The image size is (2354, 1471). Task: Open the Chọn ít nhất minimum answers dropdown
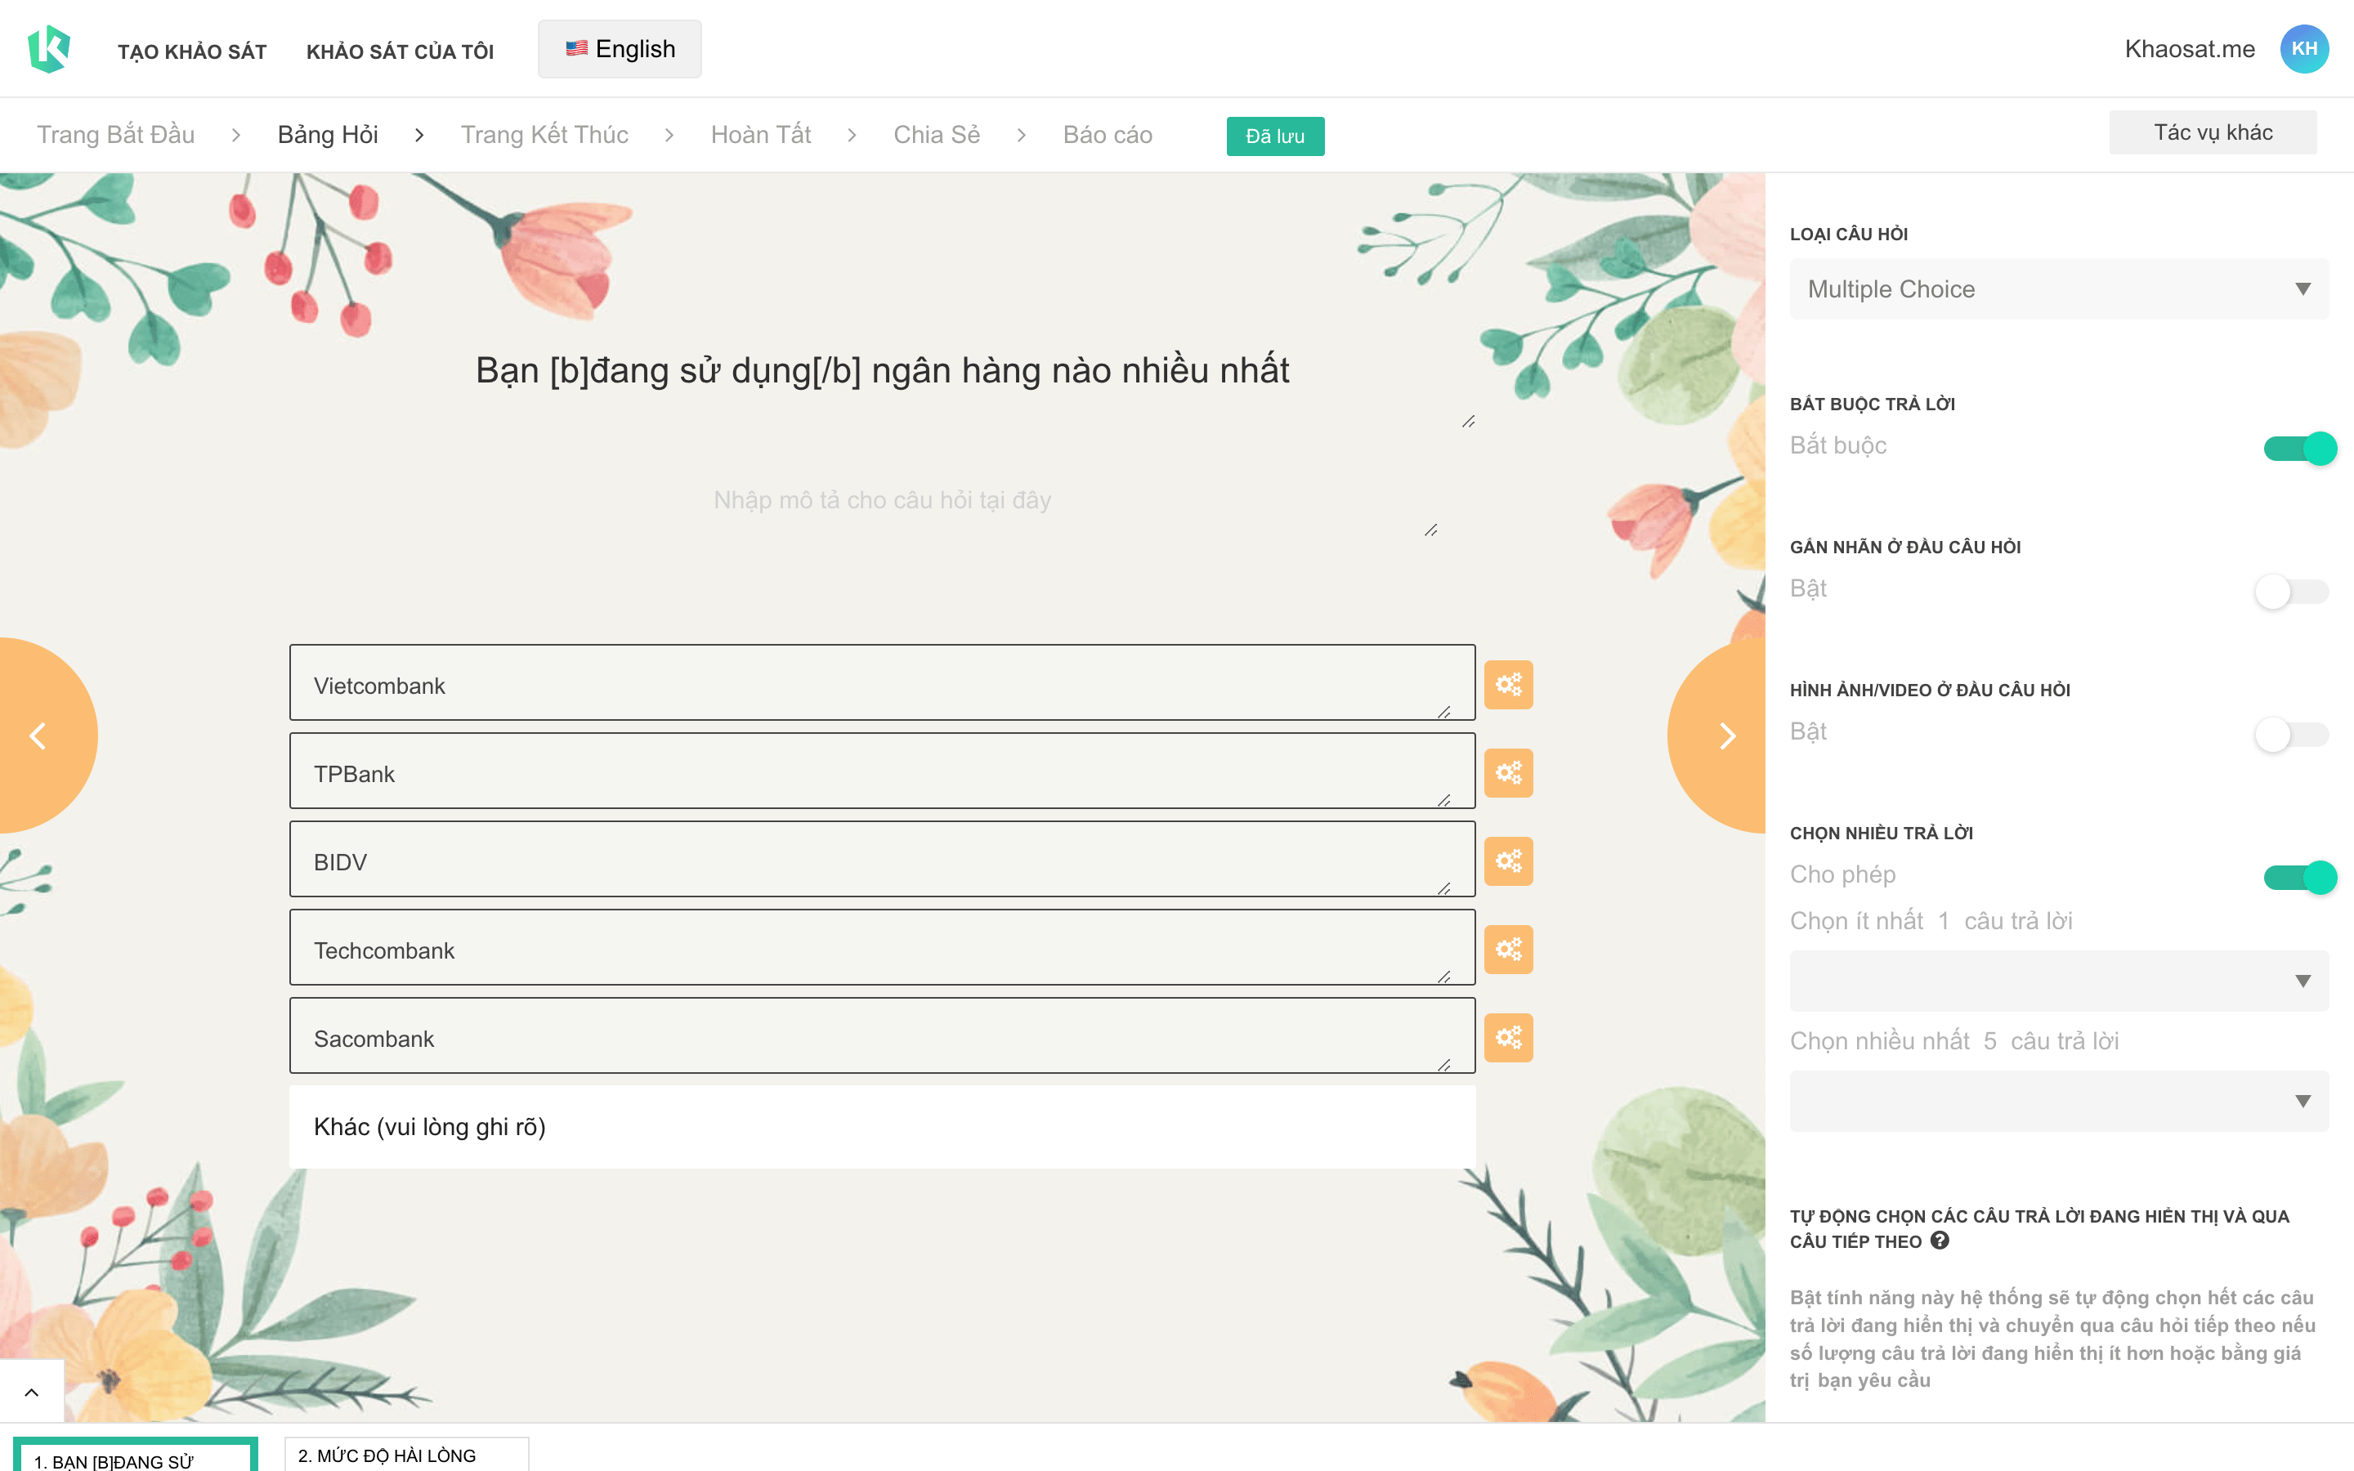click(x=2058, y=981)
